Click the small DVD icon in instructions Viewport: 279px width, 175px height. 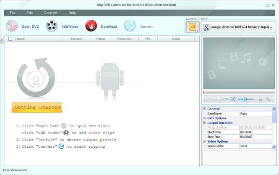click(64, 126)
